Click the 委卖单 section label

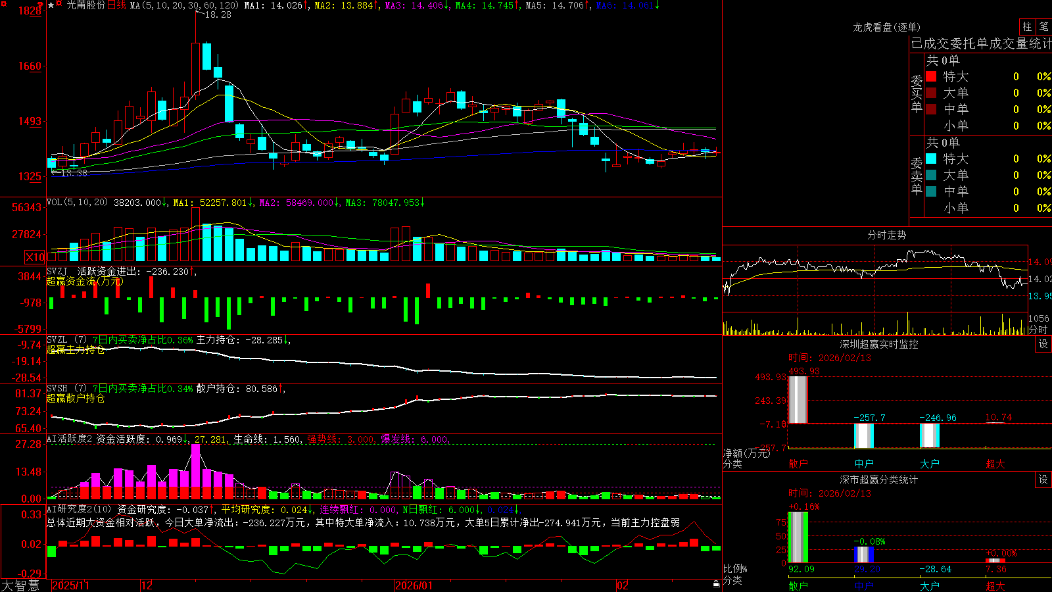click(x=917, y=176)
